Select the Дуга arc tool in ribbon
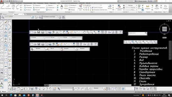172x97 pixels. (17, 7)
